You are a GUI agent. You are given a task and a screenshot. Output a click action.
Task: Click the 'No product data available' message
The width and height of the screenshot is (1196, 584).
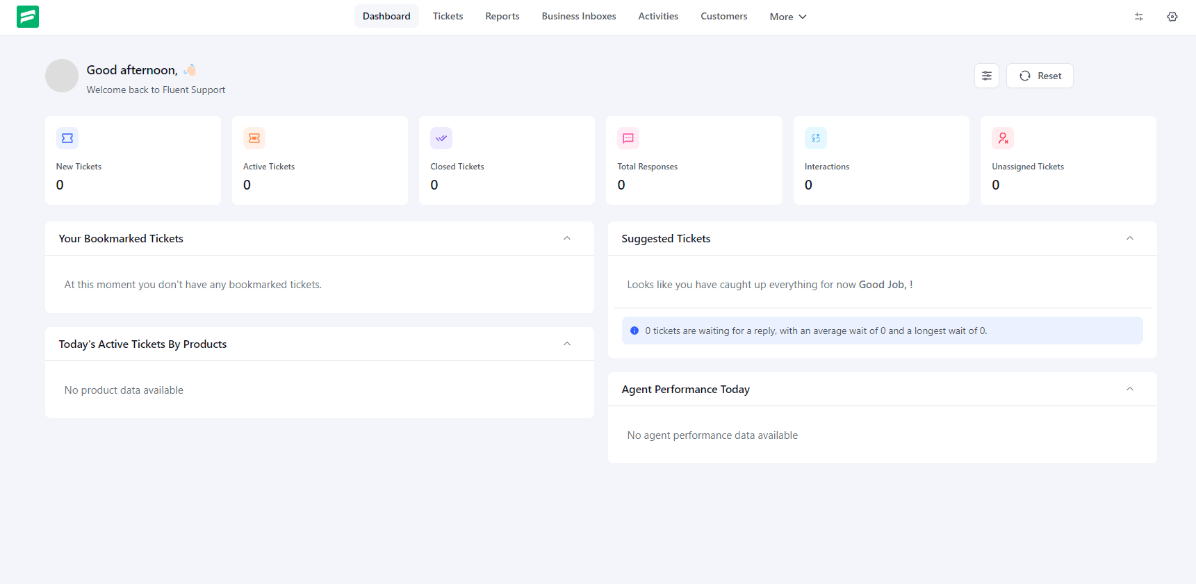[x=124, y=390]
